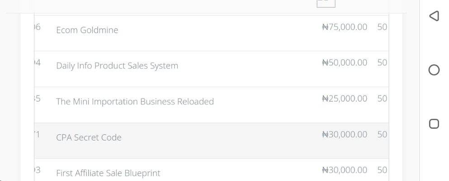Viewport: 449px width, 181px height.
Task: Open First Affiliate Sale Blueprint
Action: coord(108,173)
